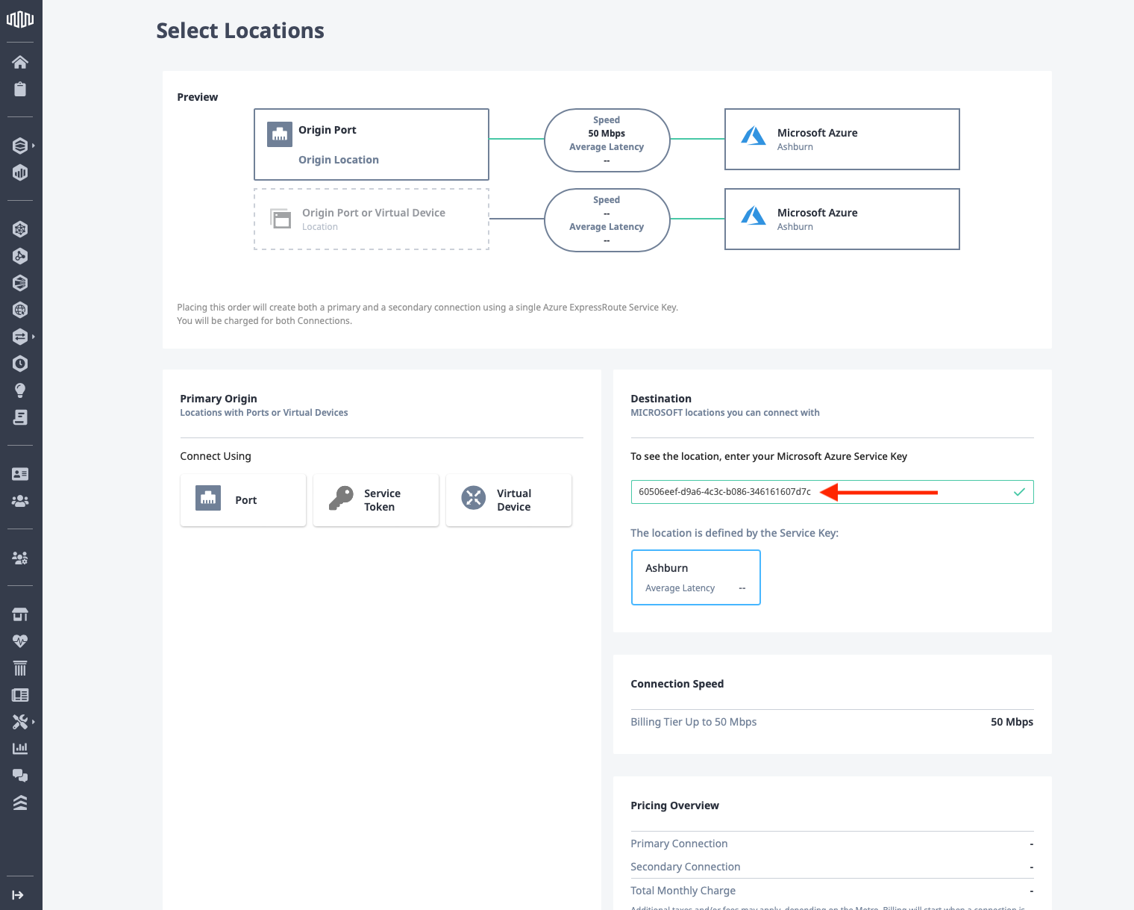Click the Origin Location label

click(x=339, y=160)
